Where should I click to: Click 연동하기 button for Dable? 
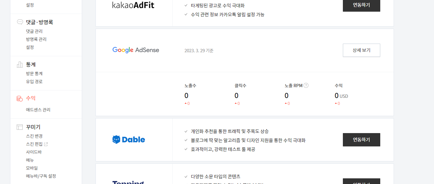361,140
